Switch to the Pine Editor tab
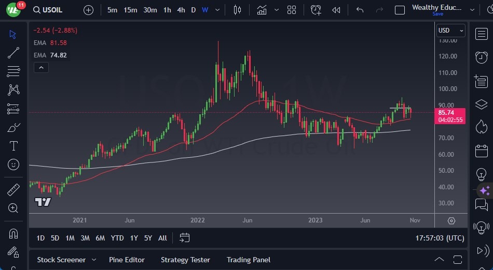The image size is (493, 270). click(x=127, y=260)
